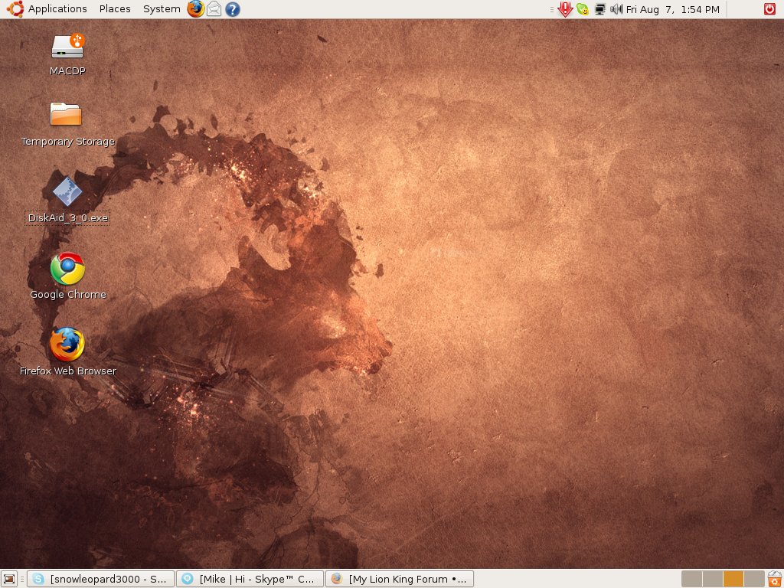Select the Firefox Web Browser desktop shortcut

click(67, 345)
